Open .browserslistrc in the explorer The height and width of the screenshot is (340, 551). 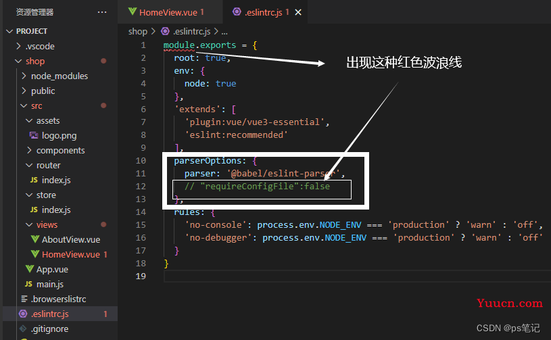tap(59, 299)
